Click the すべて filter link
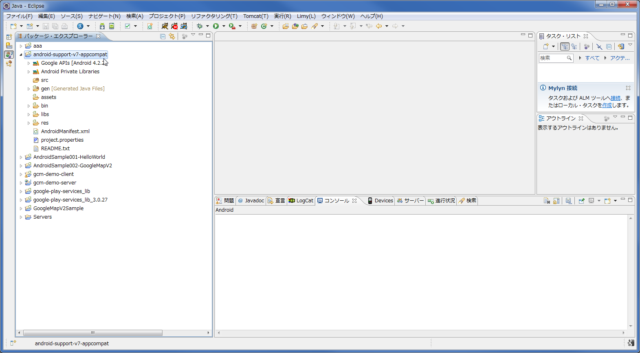Image resolution: width=640 pixels, height=353 pixels. (x=592, y=58)
